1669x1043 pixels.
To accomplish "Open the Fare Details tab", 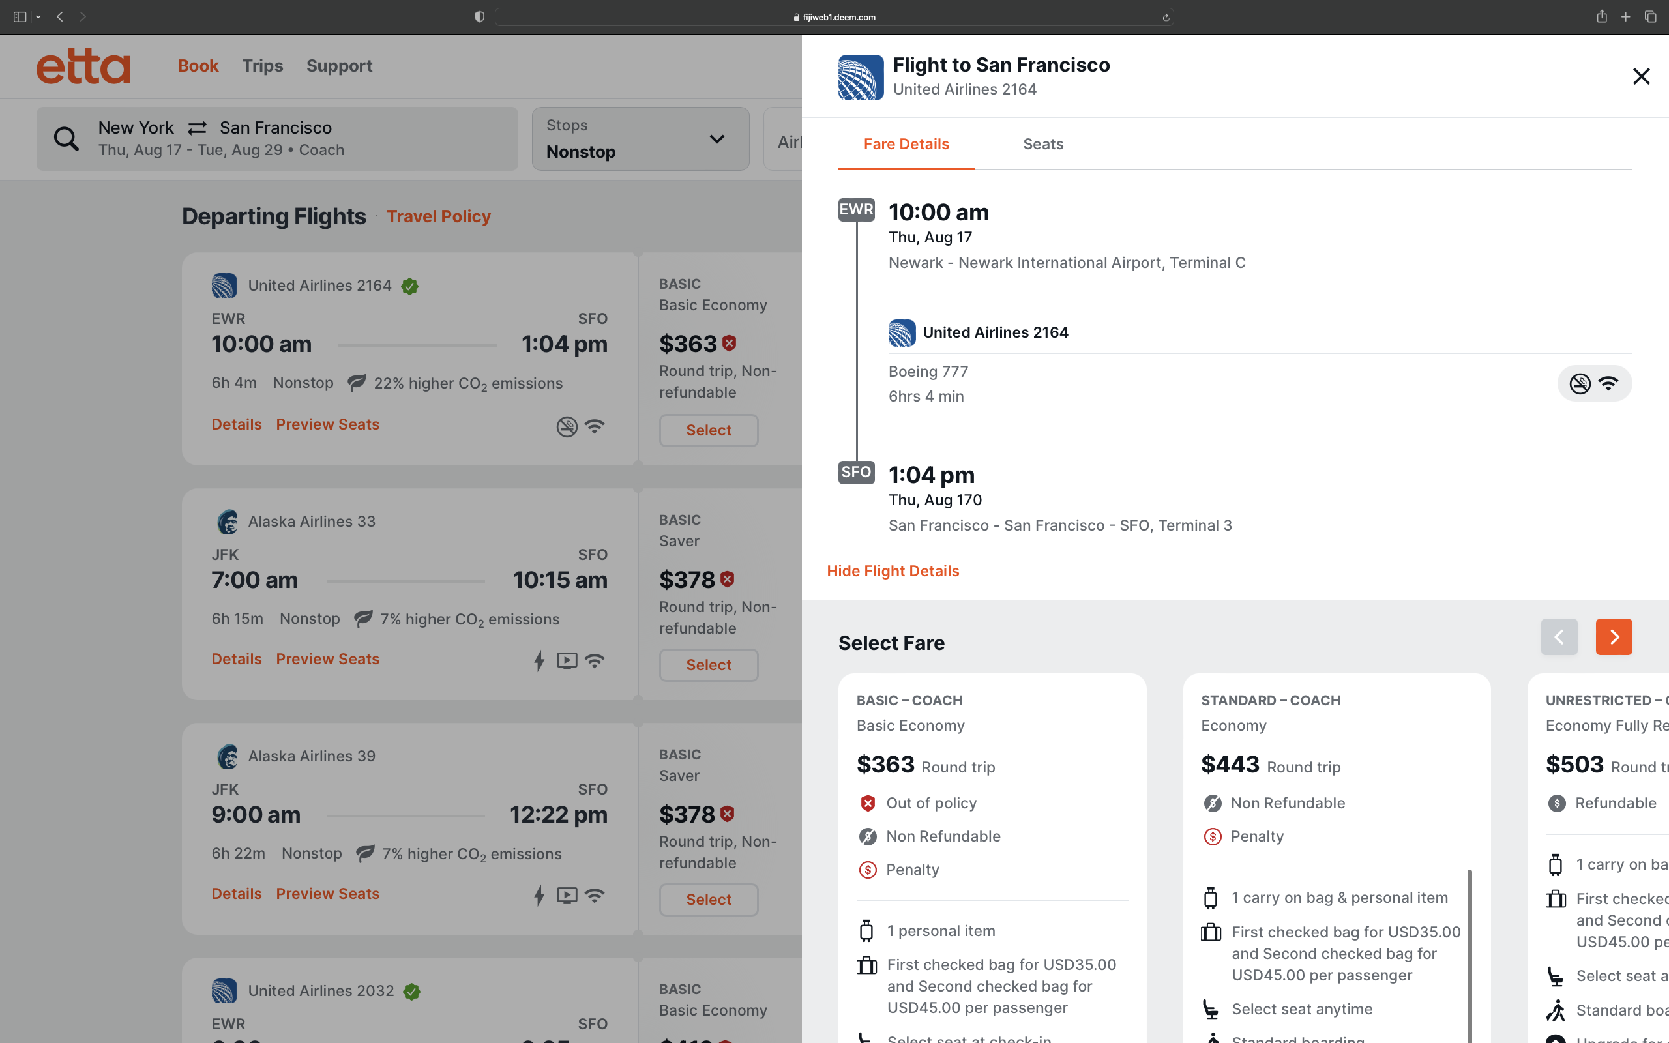I will 906,144.
